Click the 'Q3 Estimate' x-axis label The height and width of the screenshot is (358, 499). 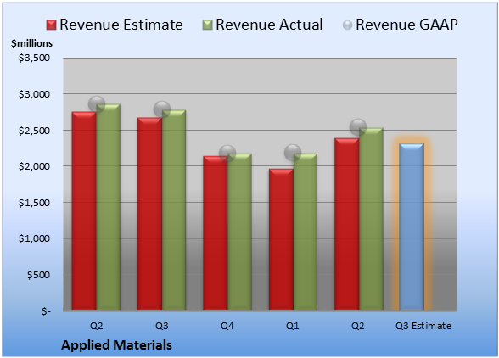tap(423, 326)
